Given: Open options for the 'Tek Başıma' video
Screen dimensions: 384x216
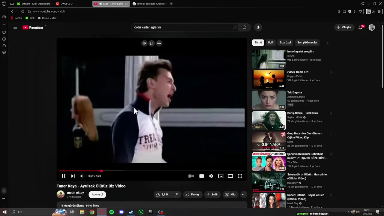Looking at the screenshot, I should tap(331, 93).
